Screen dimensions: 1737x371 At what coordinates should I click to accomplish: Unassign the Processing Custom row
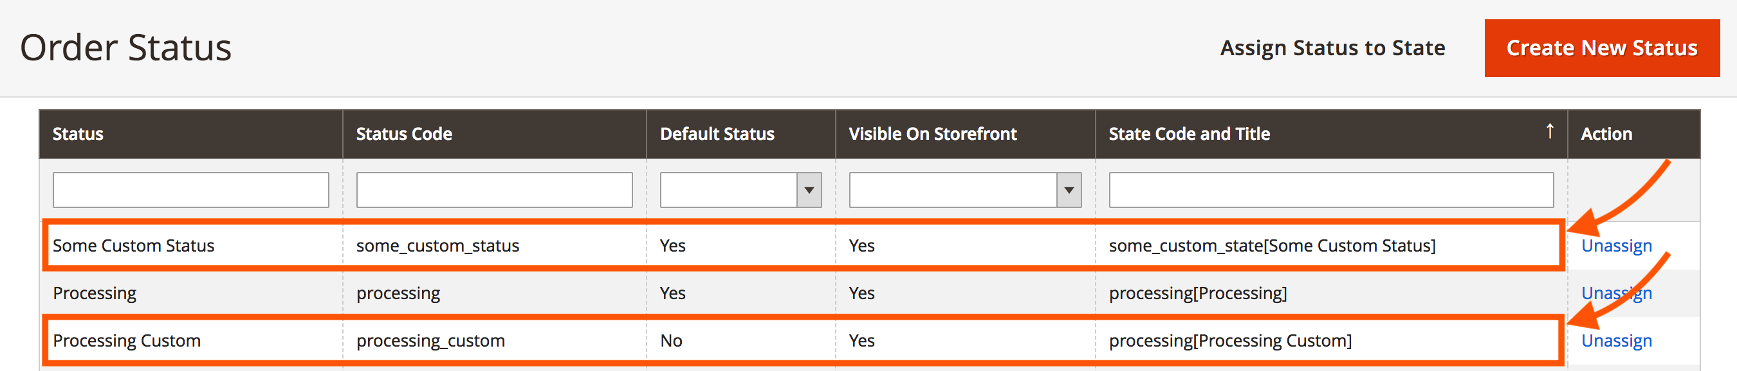coord(1616,341)
